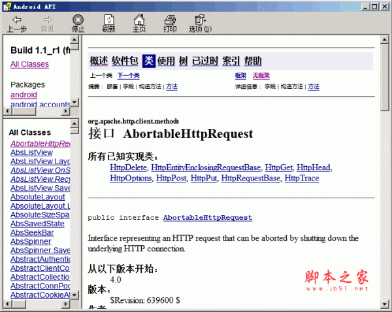Click the main content scrollbar up arrow

(x=385, y=39)
